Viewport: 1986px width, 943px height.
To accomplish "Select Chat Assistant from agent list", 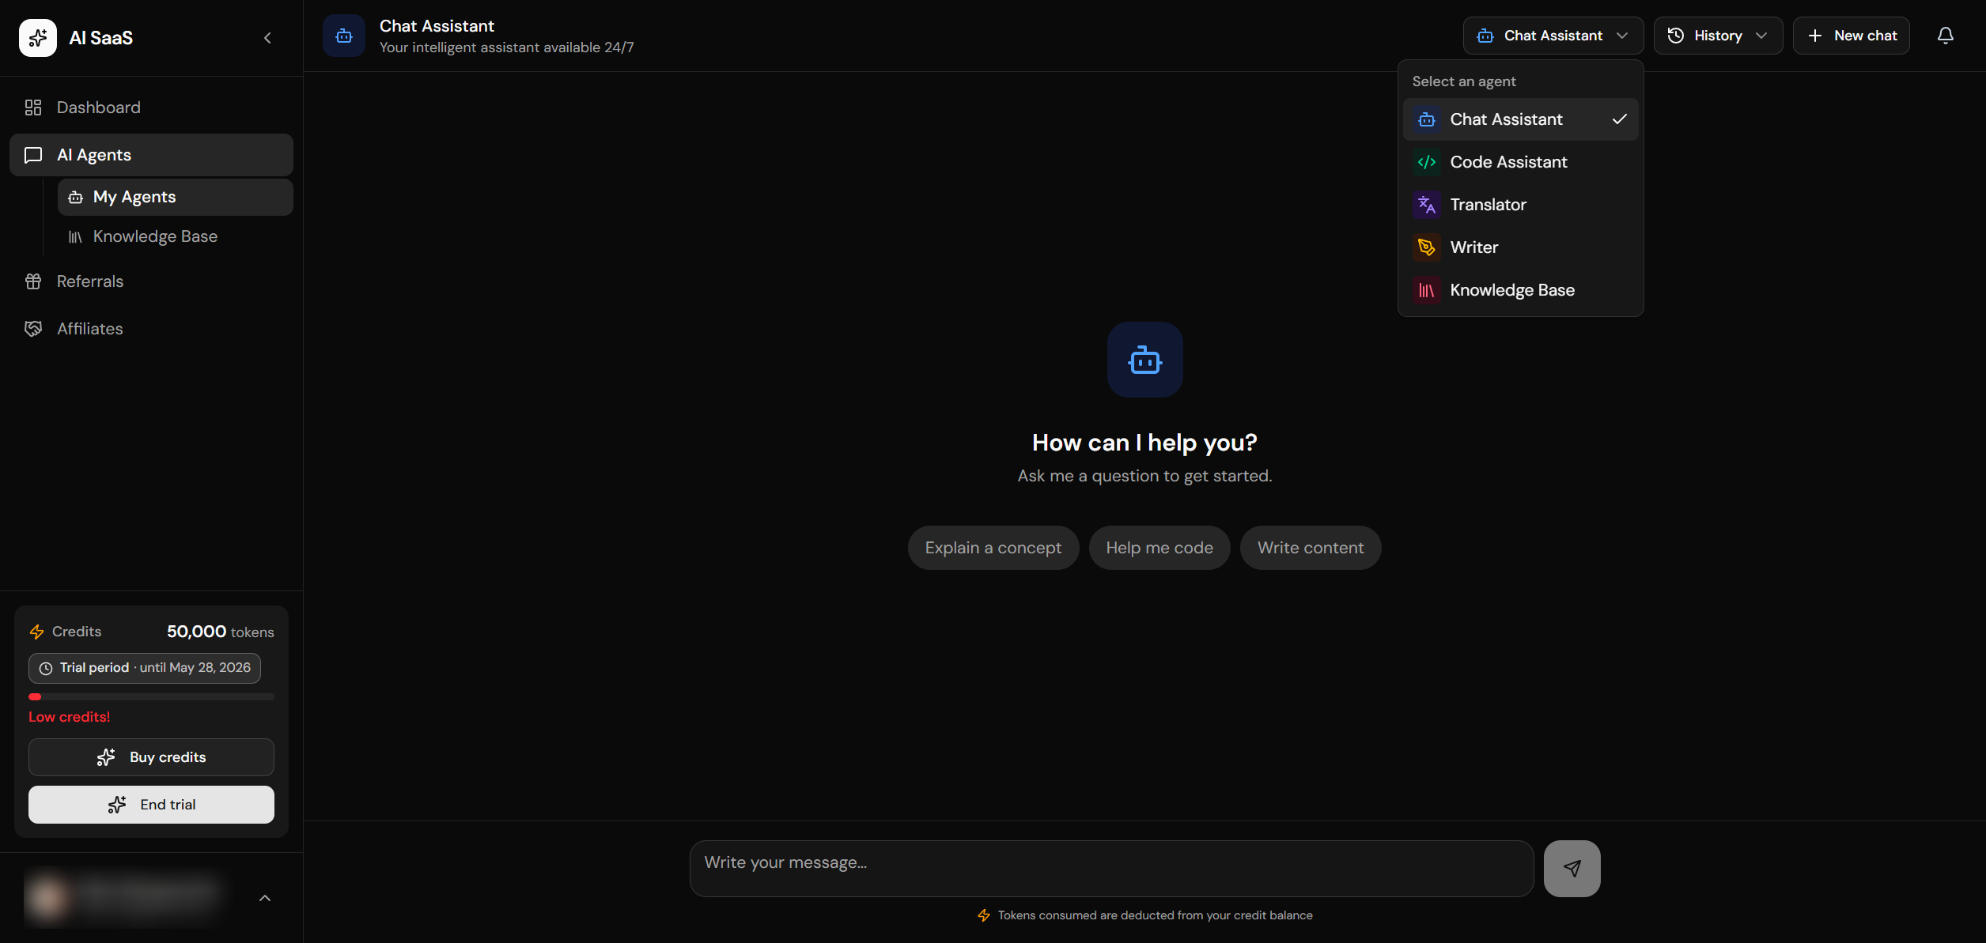I will pyautogui.click(x=1521, y=119).
